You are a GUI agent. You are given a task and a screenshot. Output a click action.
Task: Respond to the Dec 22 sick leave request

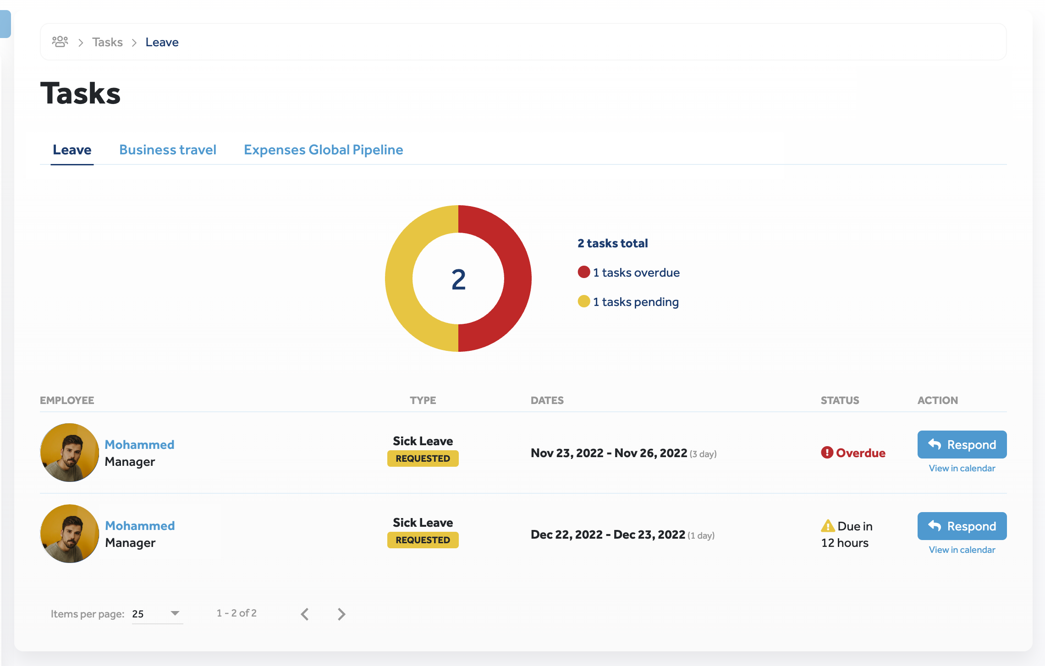pos(962,526)
